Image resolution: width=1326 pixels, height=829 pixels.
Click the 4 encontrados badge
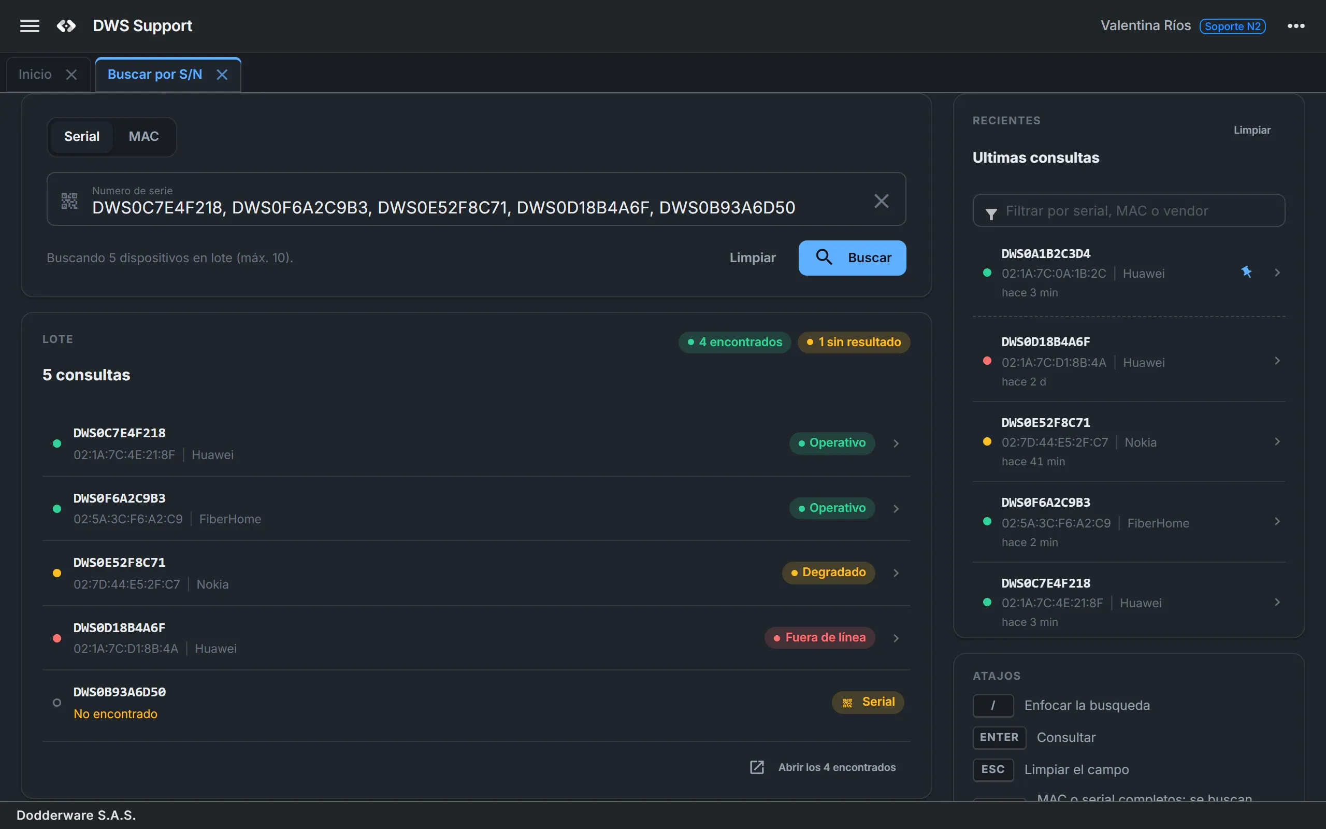(734, 342)
